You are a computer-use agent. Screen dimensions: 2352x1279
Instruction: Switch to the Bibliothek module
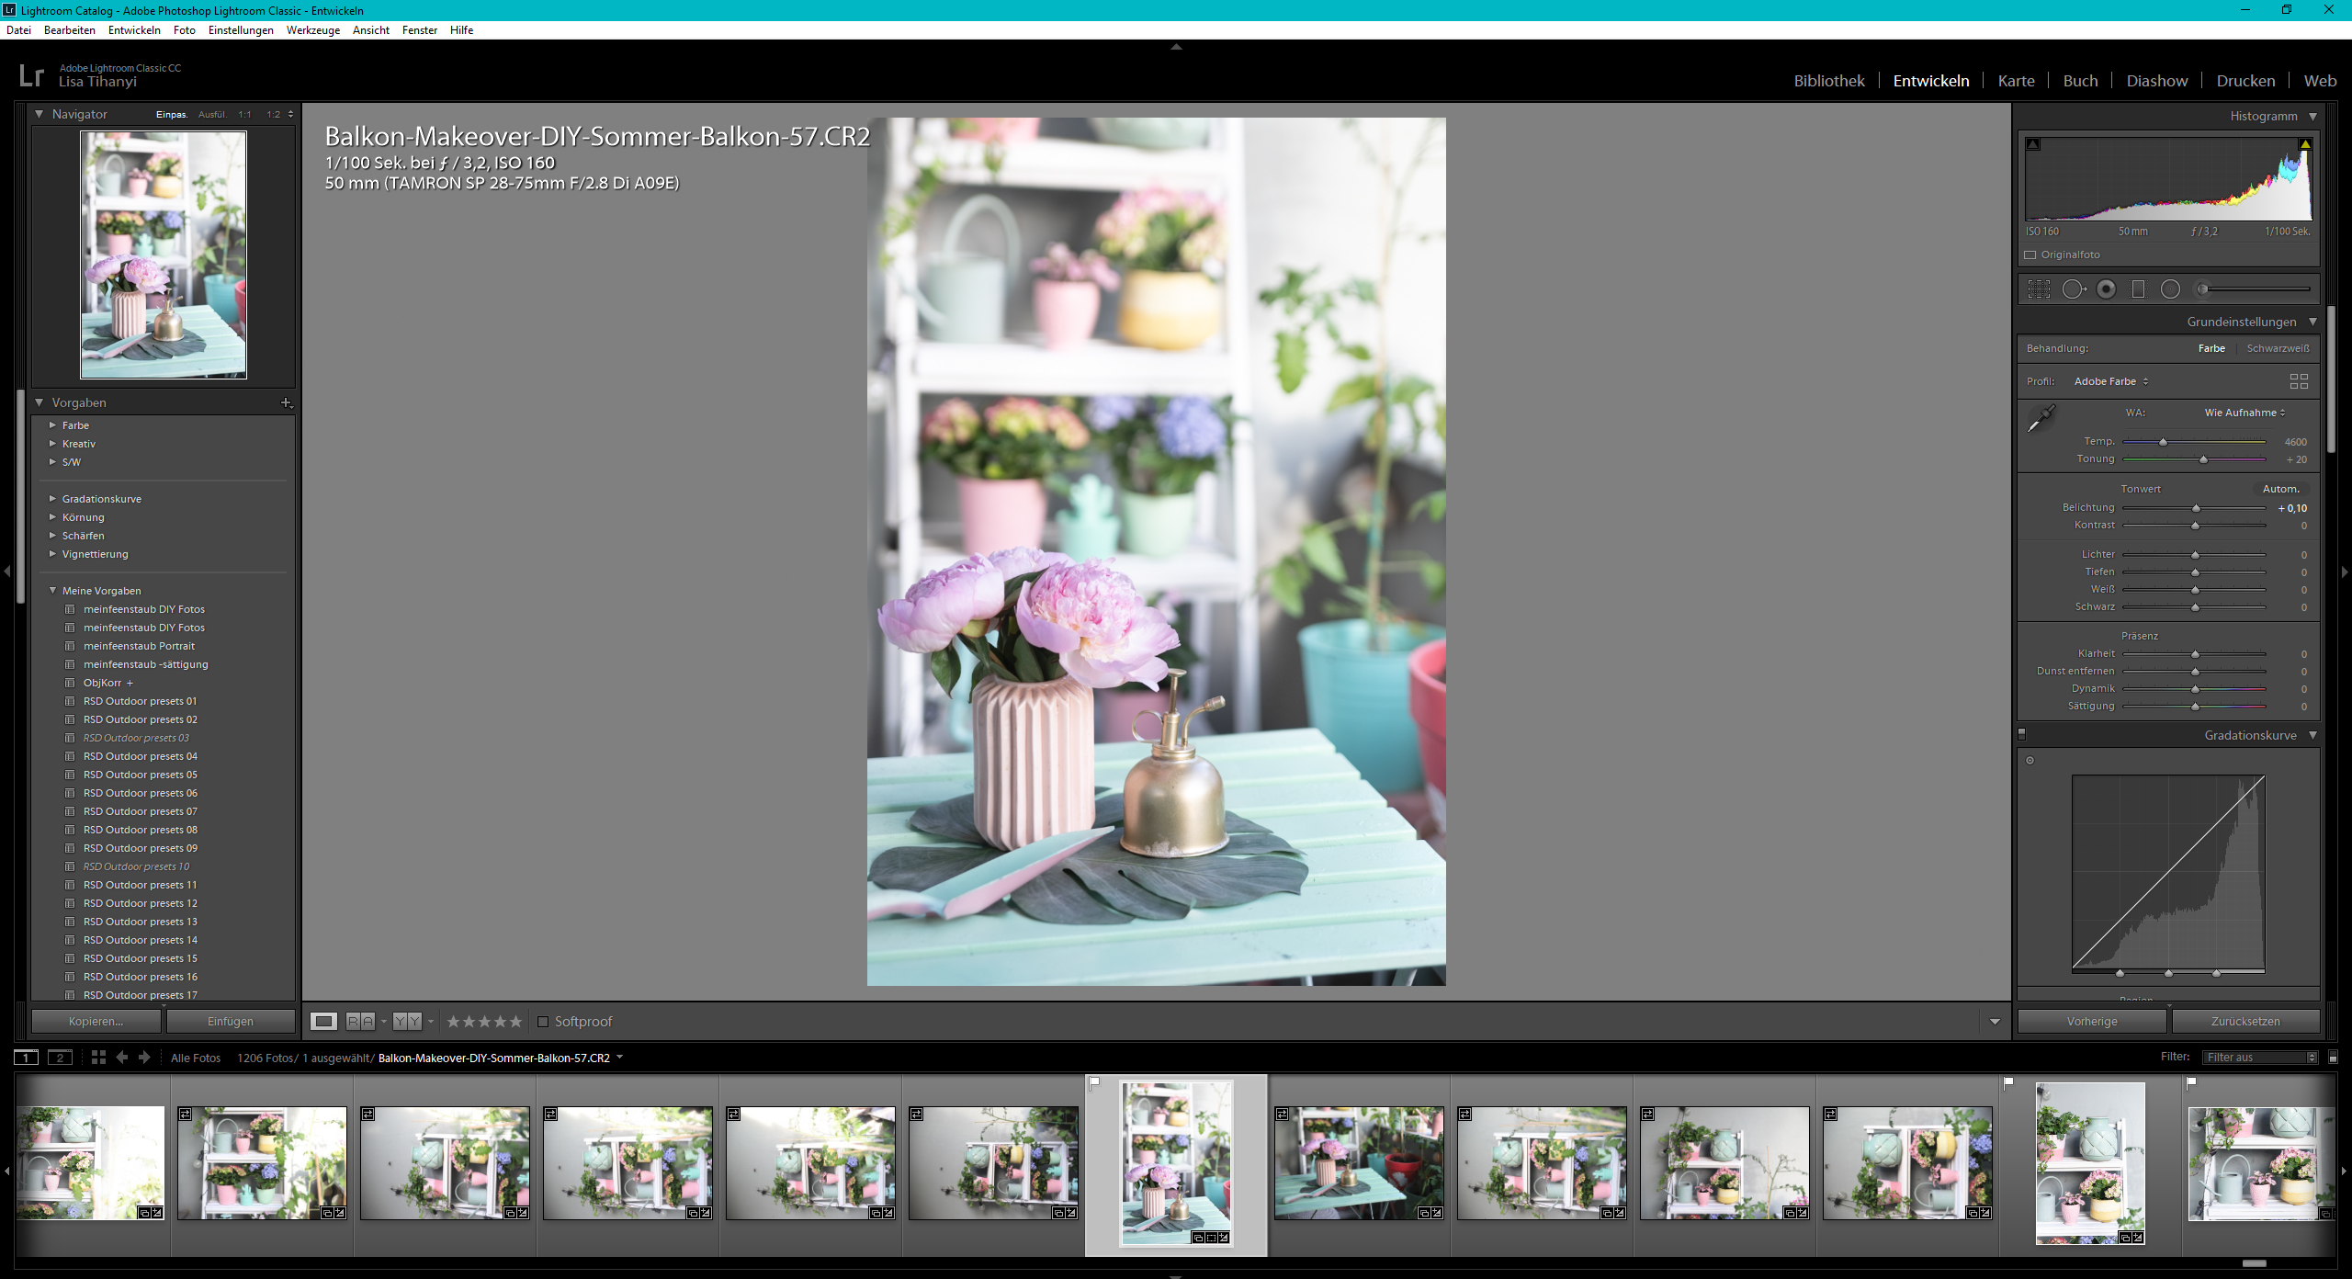(1828, 81)
